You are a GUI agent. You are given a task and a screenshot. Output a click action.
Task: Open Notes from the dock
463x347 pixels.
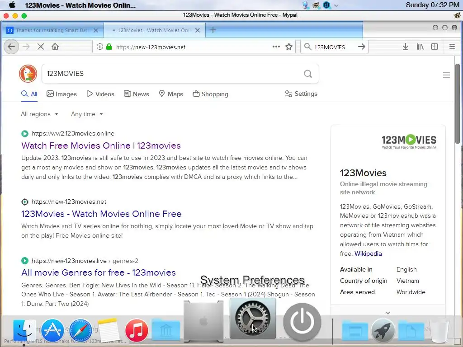click(x=109, y=330)
